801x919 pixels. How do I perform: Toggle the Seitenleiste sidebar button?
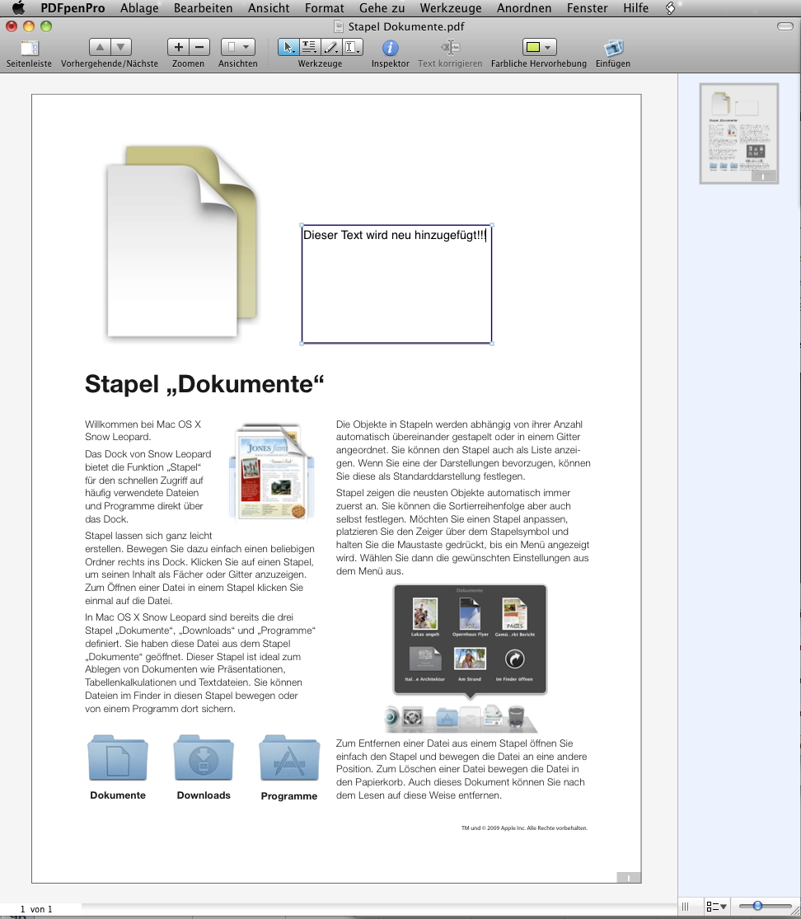29,48
